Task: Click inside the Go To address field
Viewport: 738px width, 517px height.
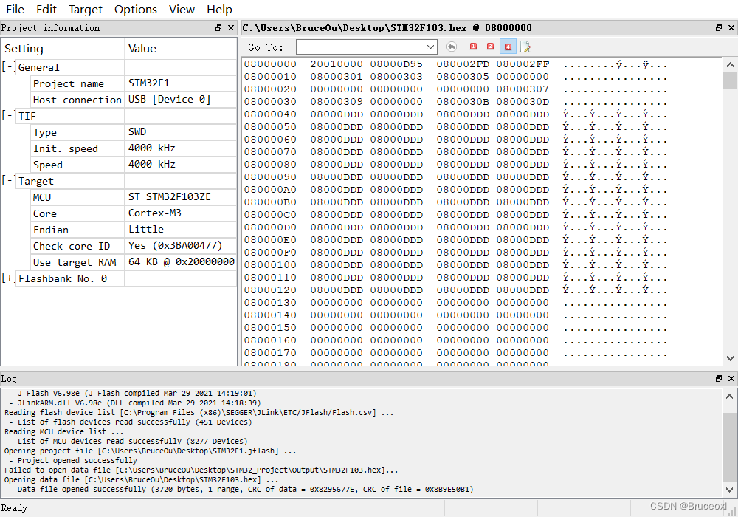Action: coord(361,47)
